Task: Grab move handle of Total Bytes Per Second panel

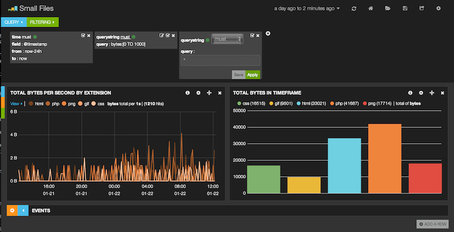Action: [209, 93]
